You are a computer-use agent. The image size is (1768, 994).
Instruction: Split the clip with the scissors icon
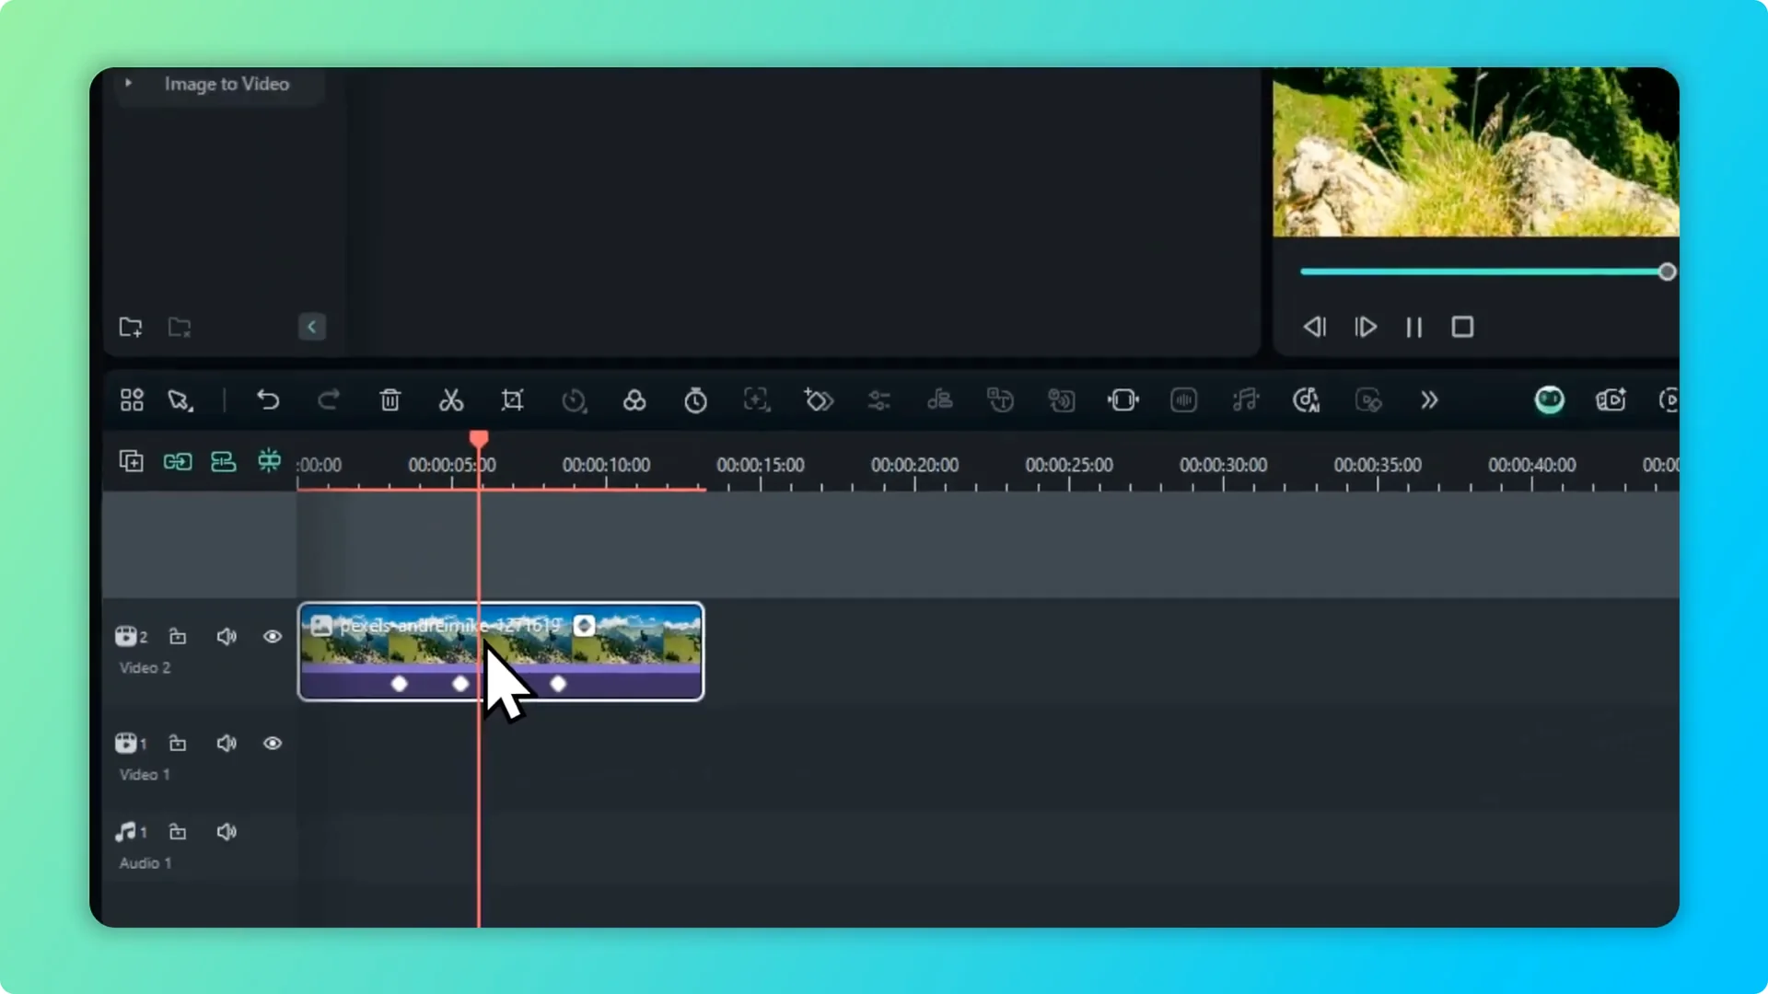coord(451,400)
